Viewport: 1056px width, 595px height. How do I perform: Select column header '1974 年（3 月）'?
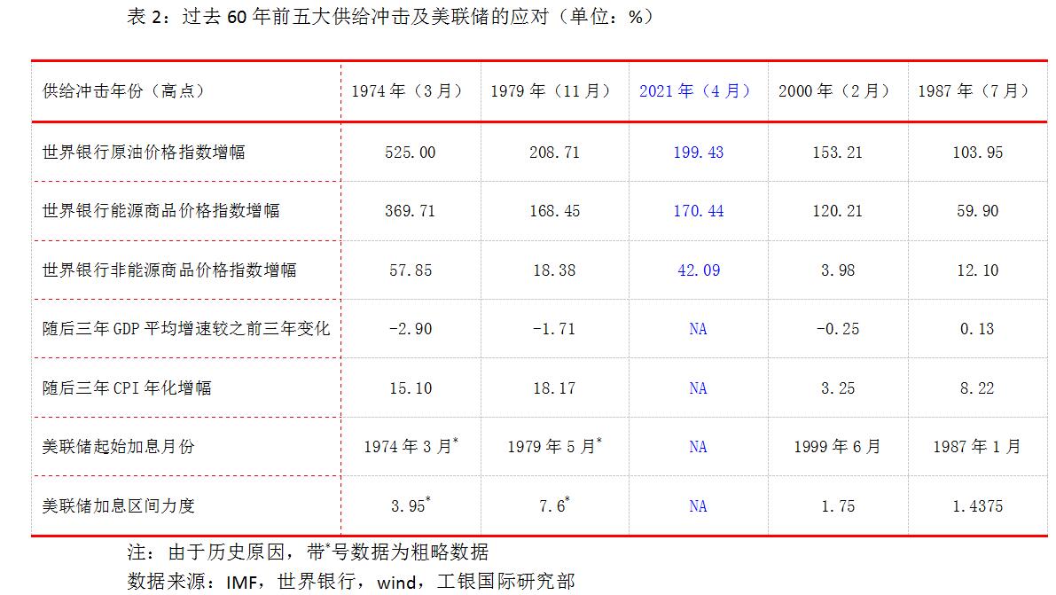tap(408, 91)
